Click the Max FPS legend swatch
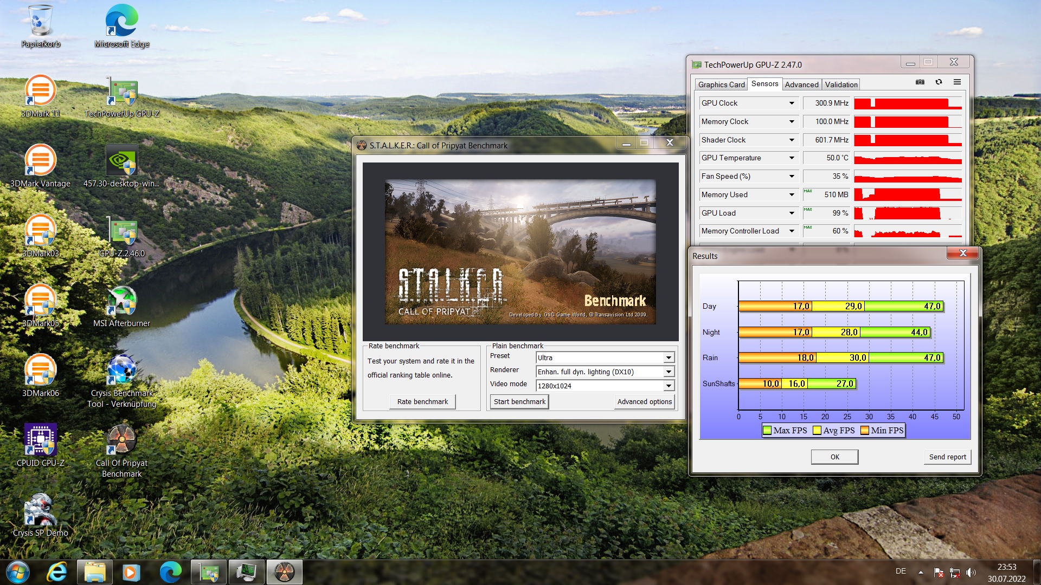Viewport: 1041px width, 585px height. (767, 431)
